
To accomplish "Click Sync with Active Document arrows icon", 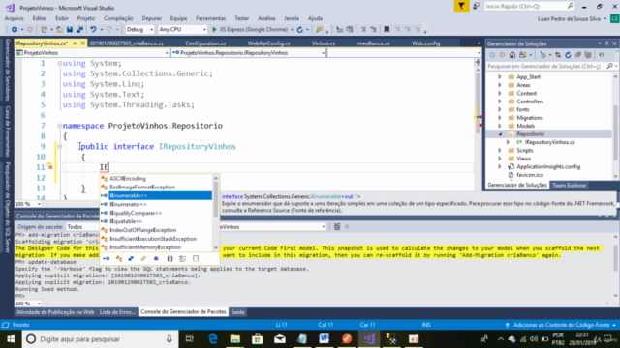I will (558, 55).
